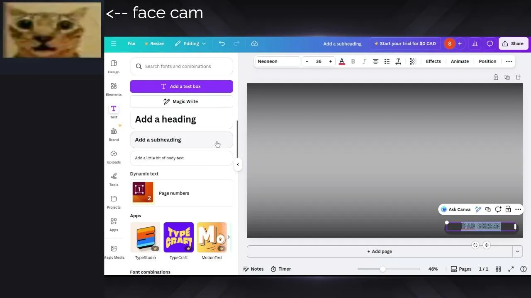
Task: Open the Projects sidebar tab
Action: pos(114,202)
